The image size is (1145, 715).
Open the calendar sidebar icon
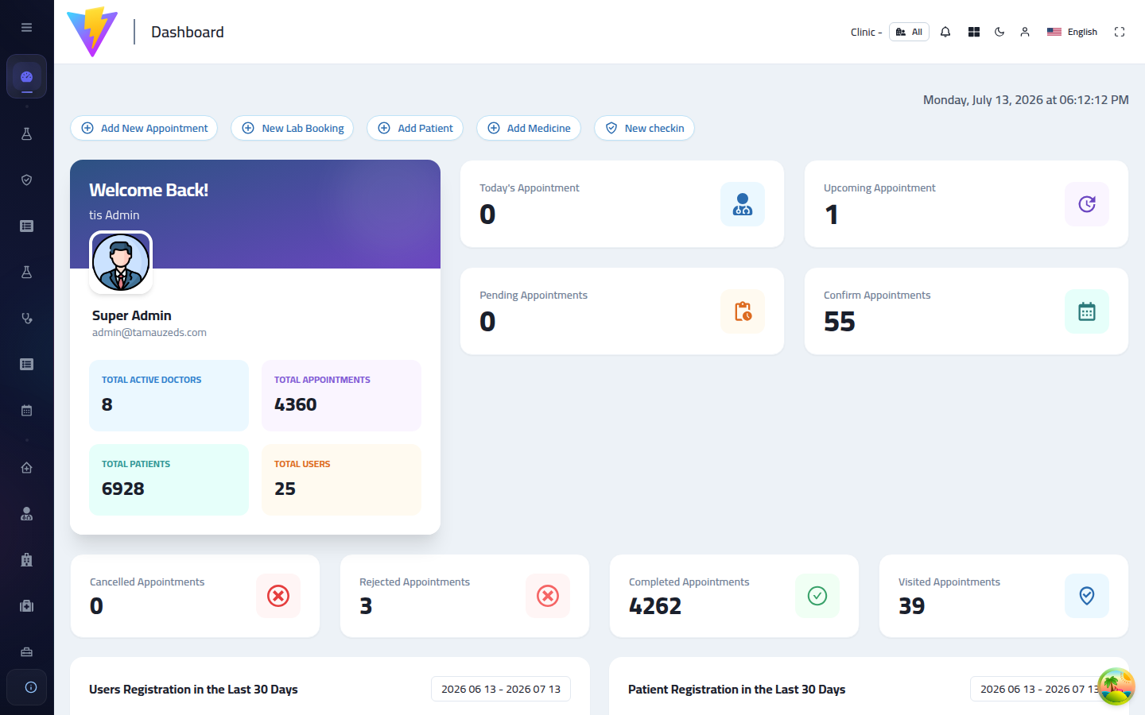point(26,411)
